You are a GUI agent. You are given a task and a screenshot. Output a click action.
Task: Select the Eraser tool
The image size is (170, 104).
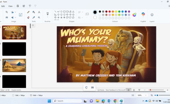pos(28,17)
